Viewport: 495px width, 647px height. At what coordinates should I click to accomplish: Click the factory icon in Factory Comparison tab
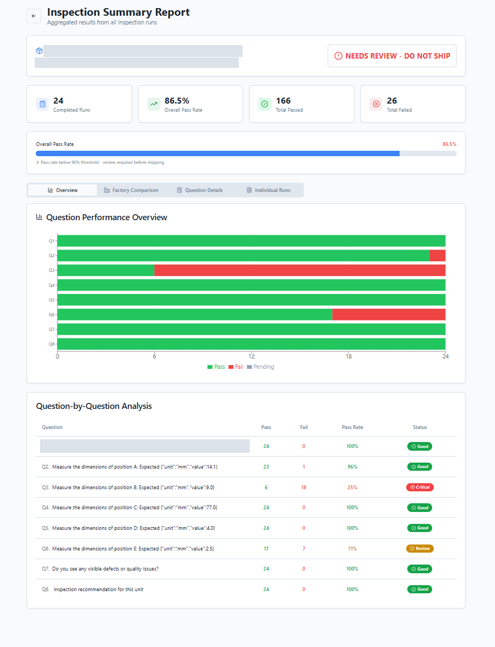pyautogui.click(x=107, y=190)
